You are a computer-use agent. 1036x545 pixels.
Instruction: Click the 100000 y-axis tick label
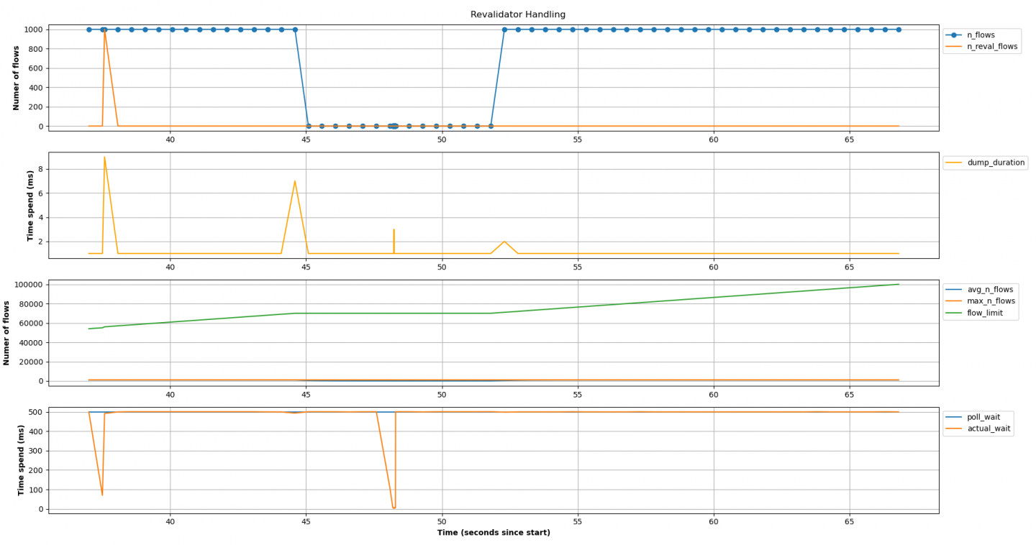[x=29, y=285]
